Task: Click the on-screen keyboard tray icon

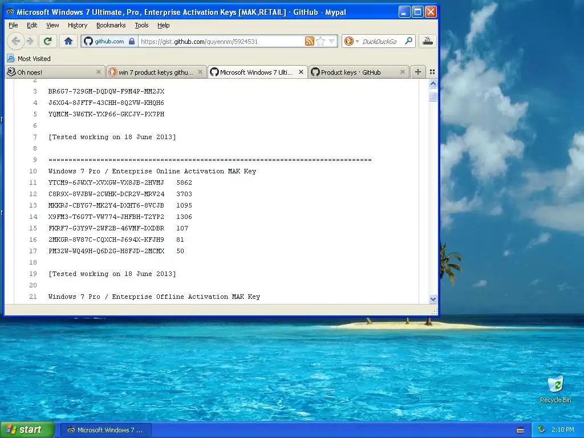Action: point(520,430)
